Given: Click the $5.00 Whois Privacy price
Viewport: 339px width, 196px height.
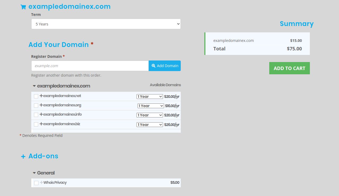Looking at the screenshot, I should click(175, 182).
